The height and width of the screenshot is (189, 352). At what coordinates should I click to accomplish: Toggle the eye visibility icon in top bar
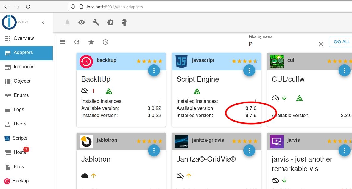(82, 22)
